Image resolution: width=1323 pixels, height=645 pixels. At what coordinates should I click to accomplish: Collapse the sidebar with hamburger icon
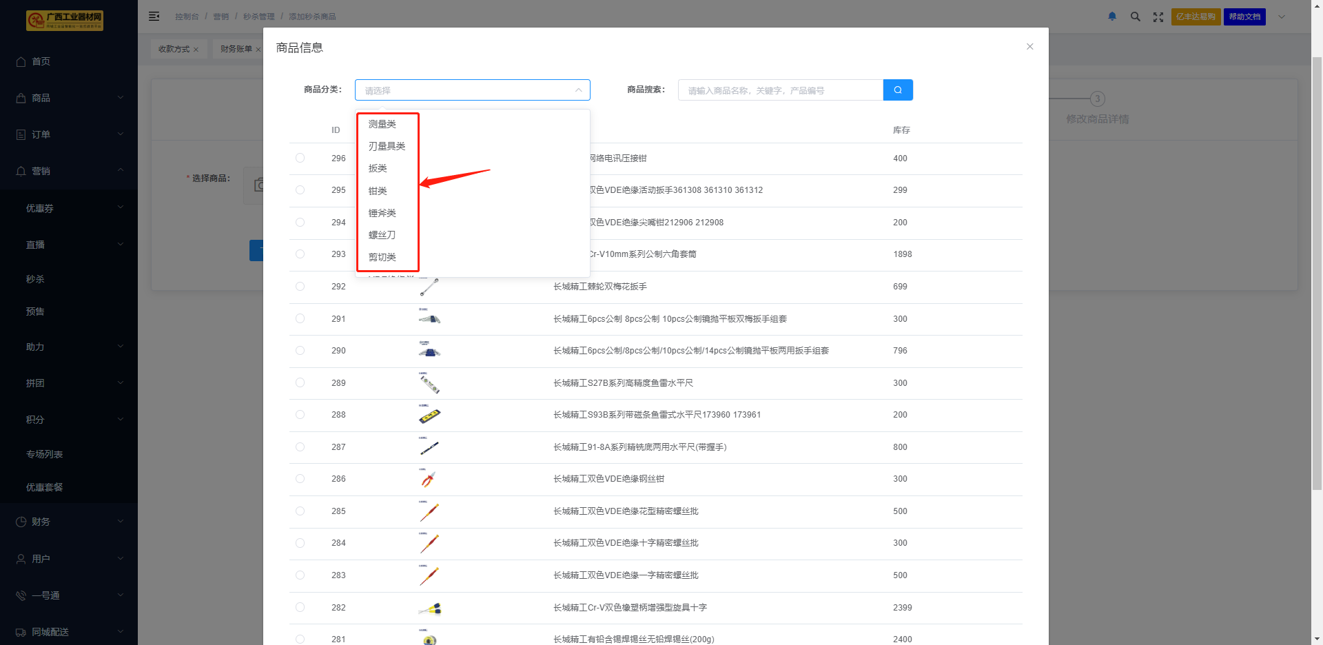pos(154,17)
